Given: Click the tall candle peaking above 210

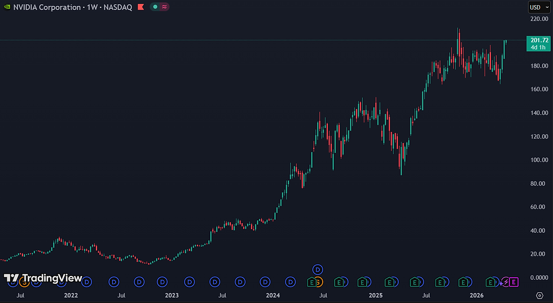Looking at the screenshot, I should coord(458,42).
